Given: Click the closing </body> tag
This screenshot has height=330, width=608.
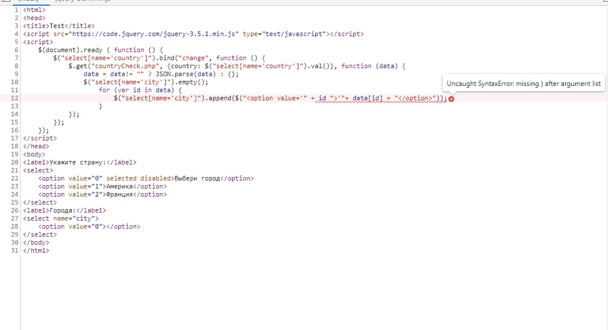Looking at the screenshot, I should (x=36, y=242).
